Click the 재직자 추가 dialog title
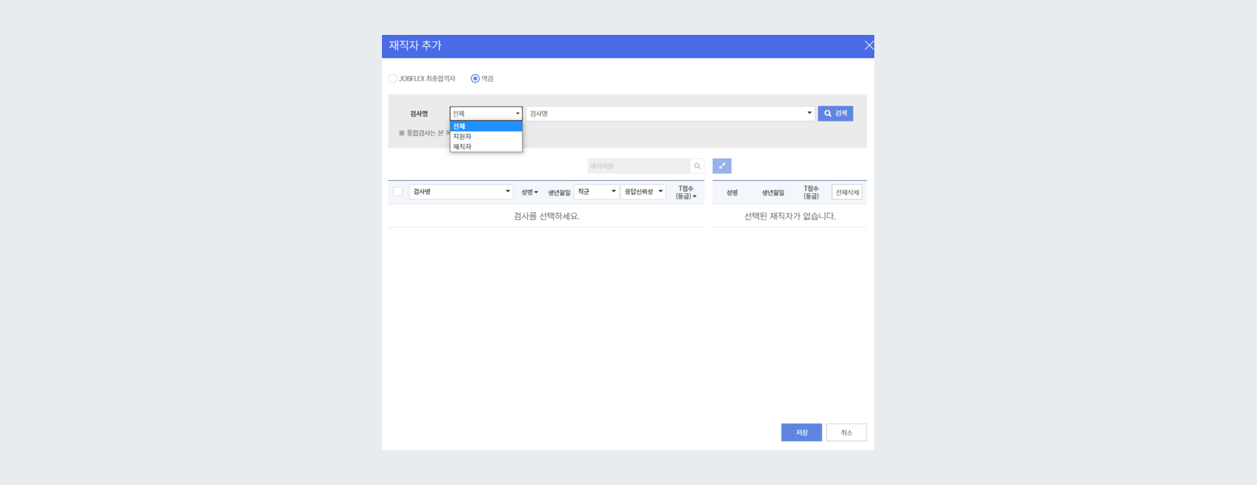The height and width of the screenshot is (485, 1257). pyautogui.click(x=415, y=45)
